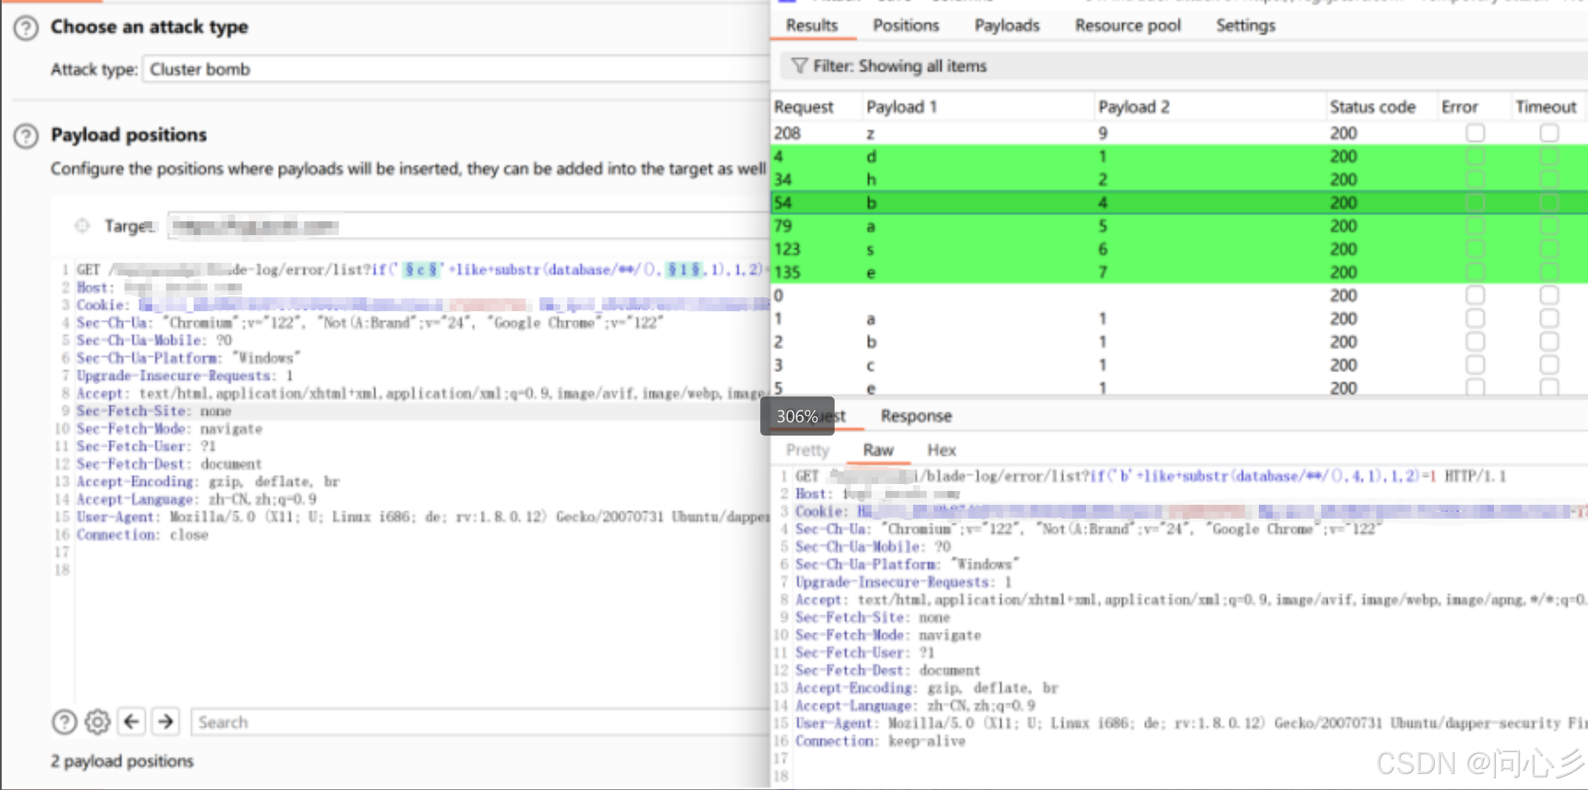Click the help question-mark icon near the search bar
Viewport: 1588px width, 790px height.
pos(64,721)
